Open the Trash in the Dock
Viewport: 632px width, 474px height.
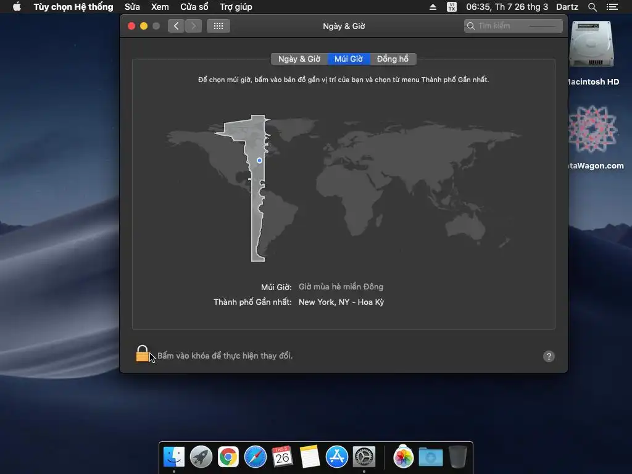tap(458, 457)
